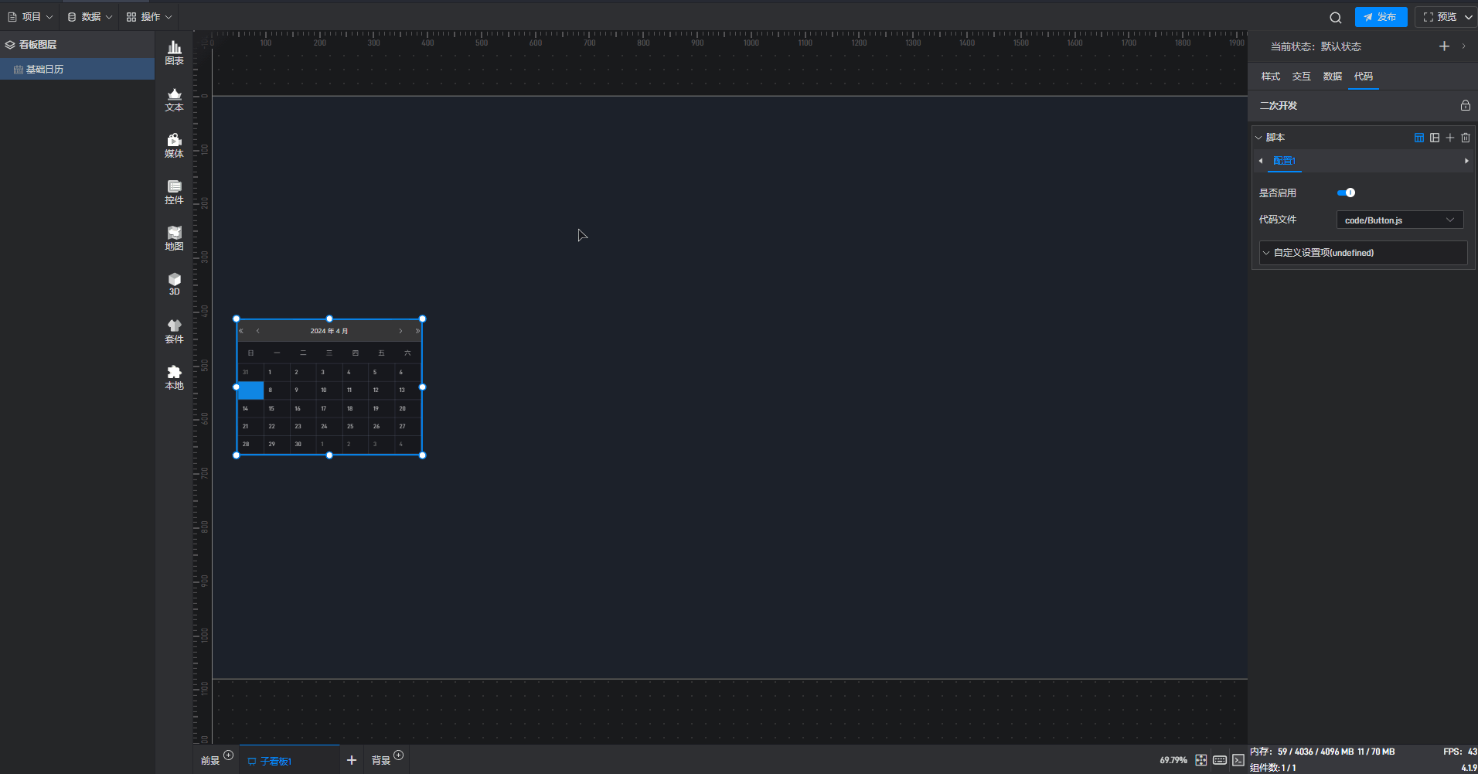This screenshot has width=1478, height=774.
Task: Expand the state panel chevron at top right
Action: point(1463,46)
